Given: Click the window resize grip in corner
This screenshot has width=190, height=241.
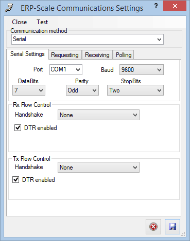Looking at the screenshot, I should tap(183, 234).
